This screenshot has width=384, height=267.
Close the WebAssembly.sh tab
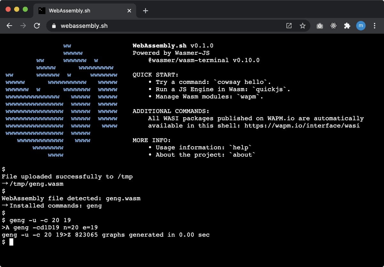coord(129,11)
